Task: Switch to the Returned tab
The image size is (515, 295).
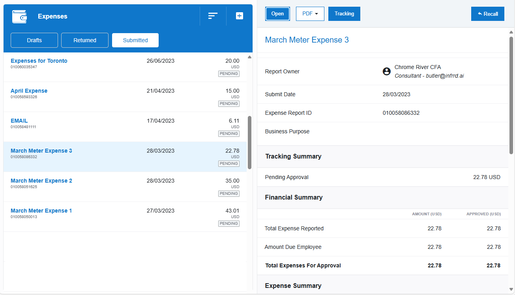Action: [85, 40]
